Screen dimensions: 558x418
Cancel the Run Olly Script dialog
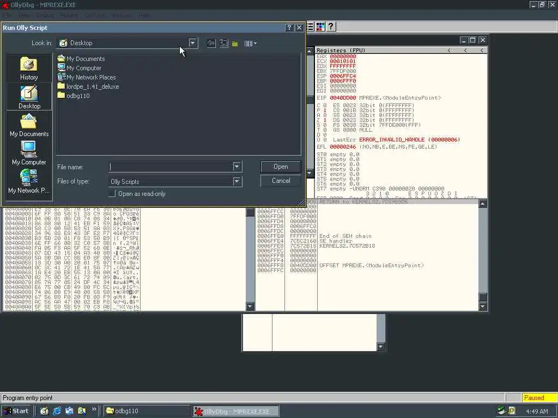click(281, 181)
